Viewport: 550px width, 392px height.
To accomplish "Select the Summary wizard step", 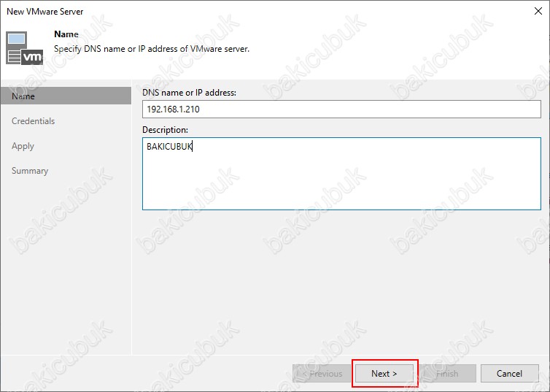I will click(30, 171).
